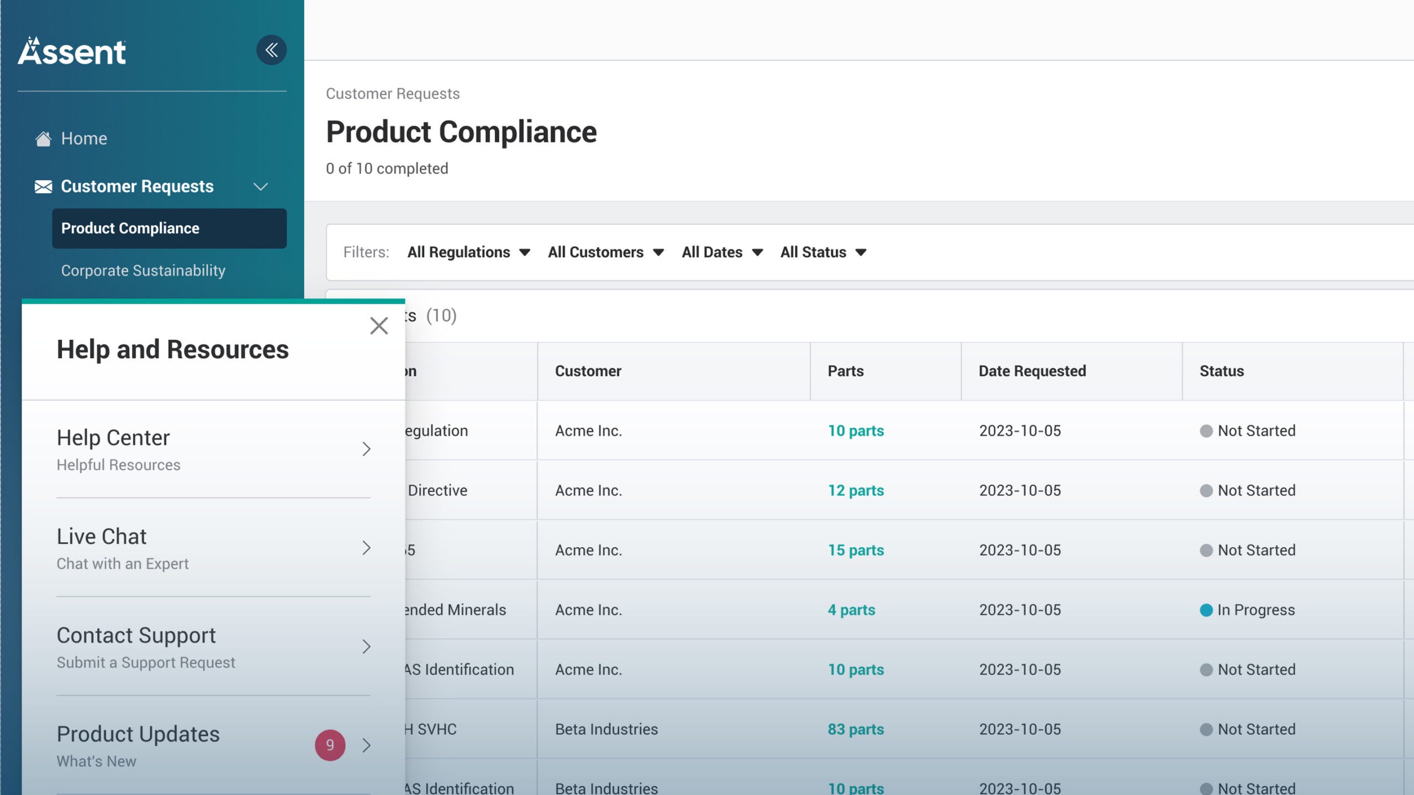Select Customer Requests in sidebar
This screenshot has height=795, width=1414.
click(137, 187)
